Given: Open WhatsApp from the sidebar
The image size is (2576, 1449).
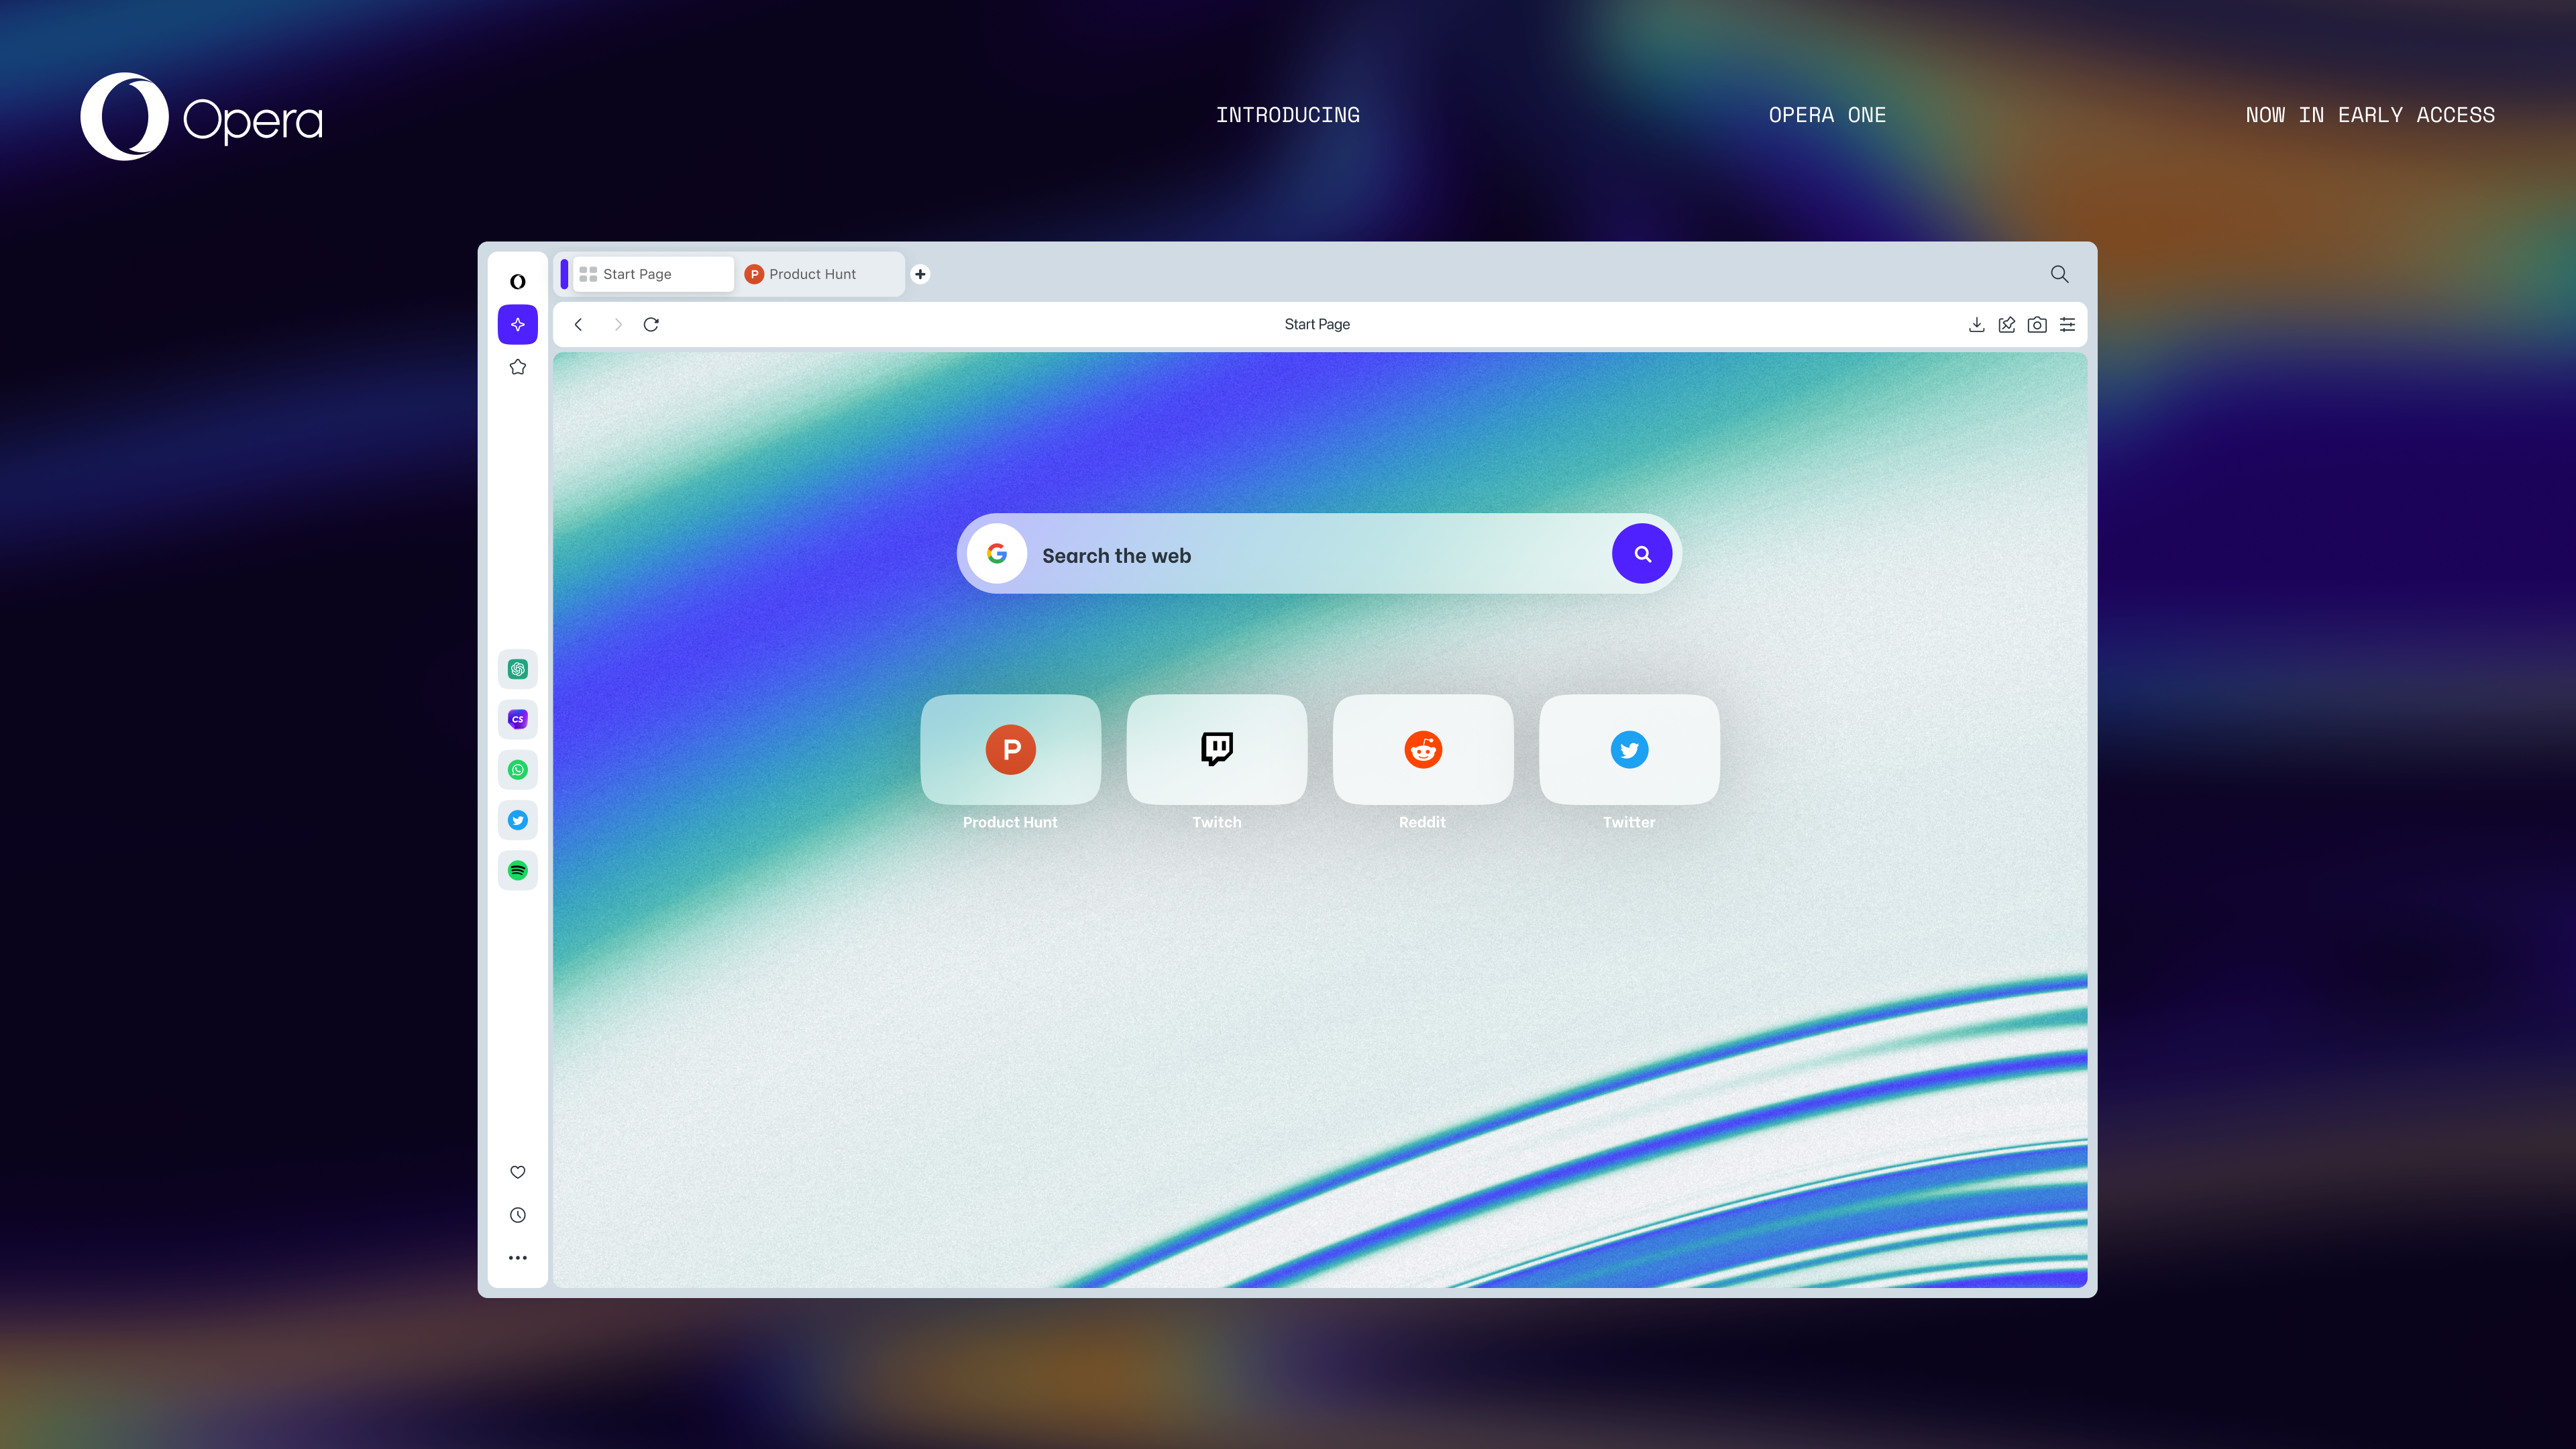Looking at the screenshot, I should (517, 769).
